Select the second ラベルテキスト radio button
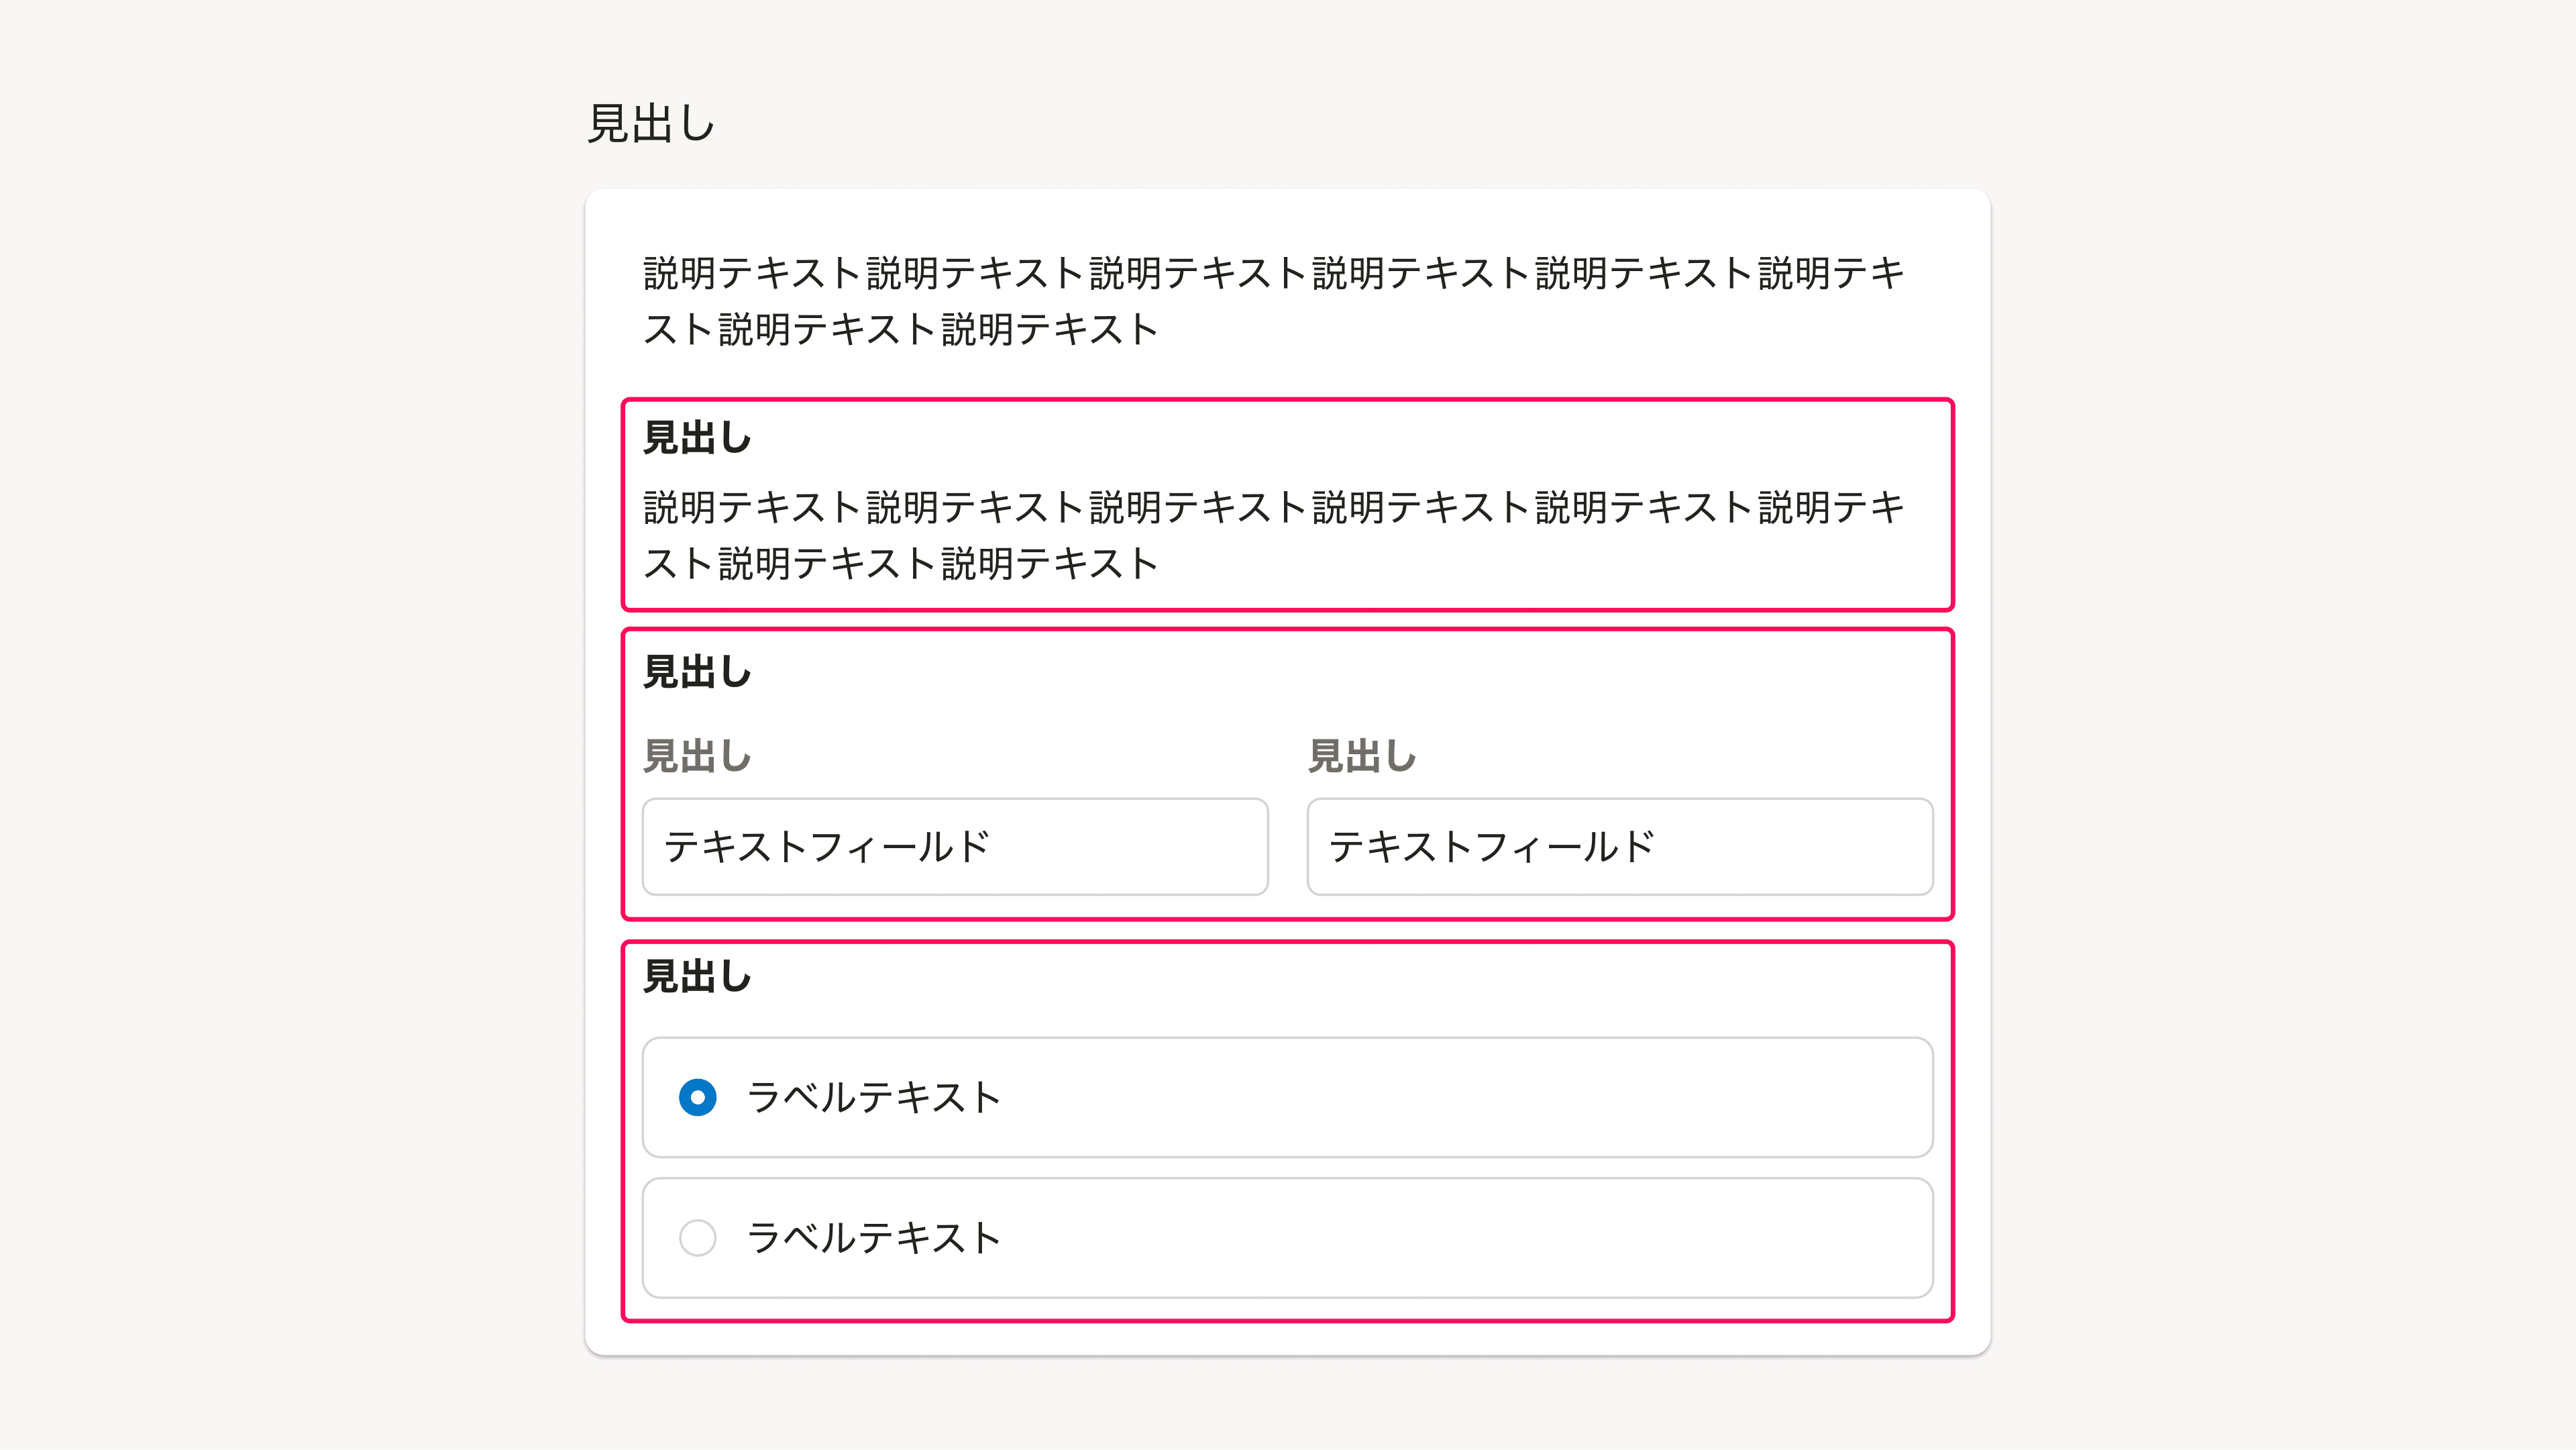 pyautogui.click(x=697, y=1238)
